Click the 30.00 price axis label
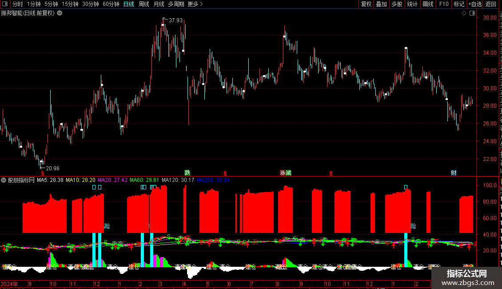This screenshot has height=289, width=502. point(490,88)
